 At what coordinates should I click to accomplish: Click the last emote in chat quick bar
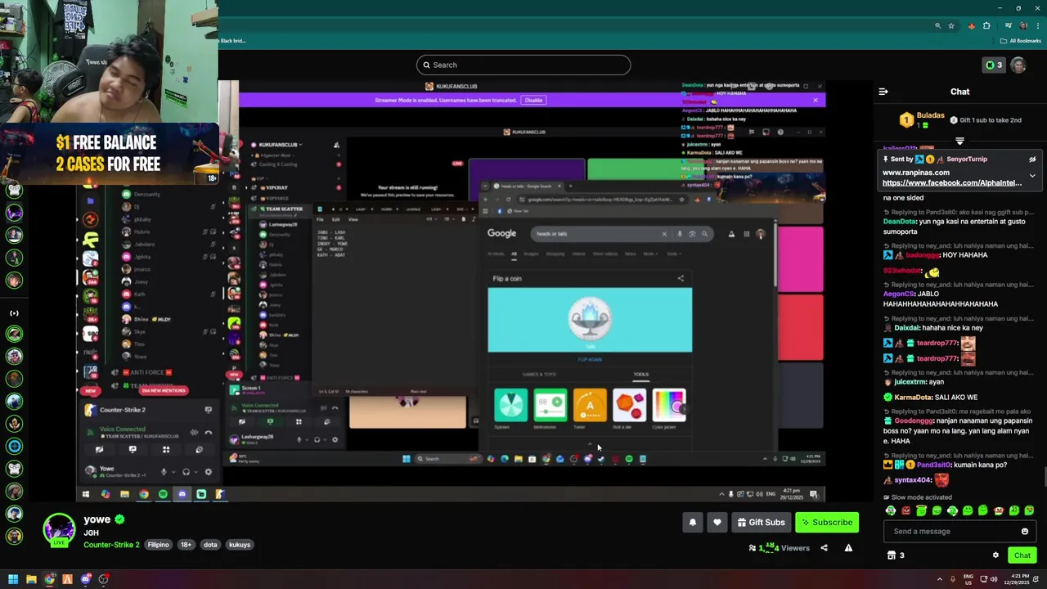coord(1029,510)
